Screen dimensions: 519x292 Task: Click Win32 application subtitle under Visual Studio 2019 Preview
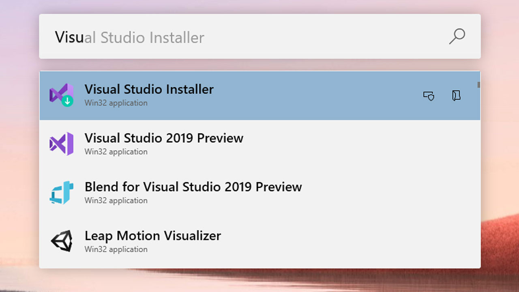tap(116, 152)
